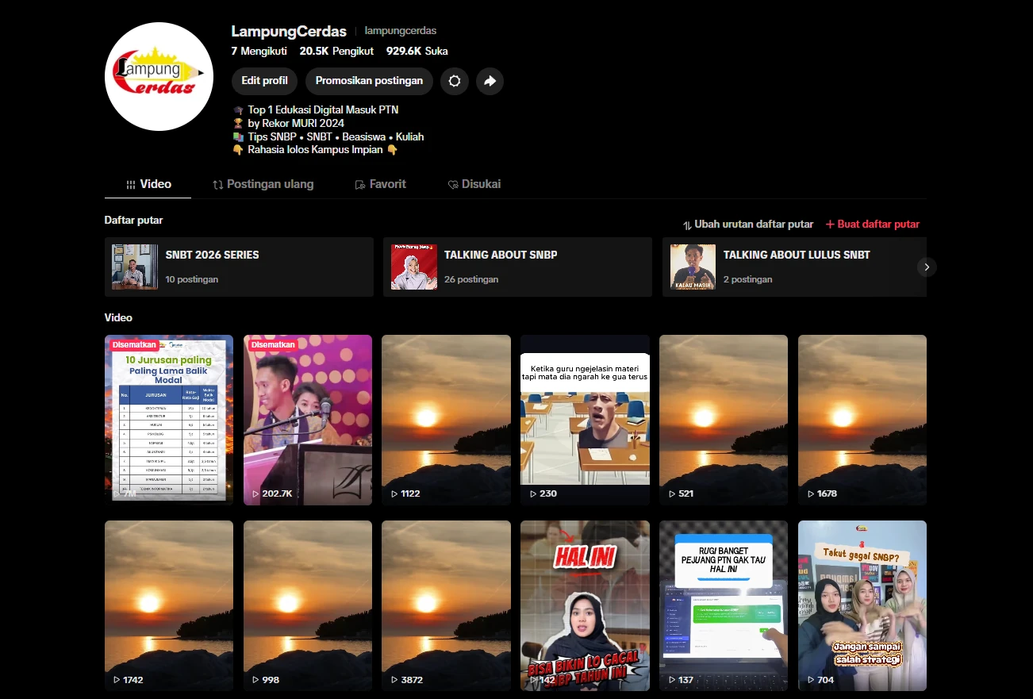Click the TALKING ABOUT LULUS SNBT thumbnail

pyautogui.click(x=693, y=267)
